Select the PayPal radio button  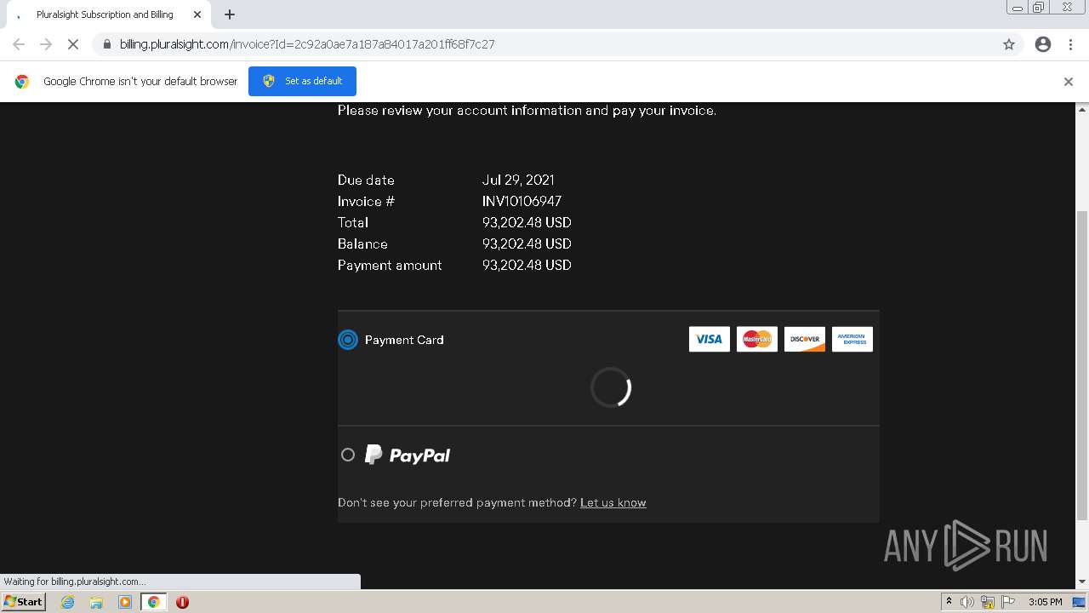click(348, 455)
